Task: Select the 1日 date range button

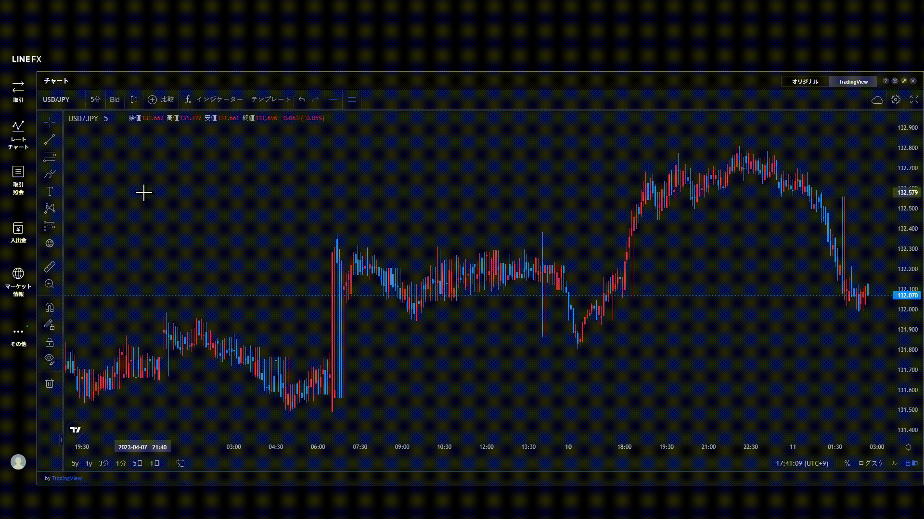Action: click(x=154, y=463)
